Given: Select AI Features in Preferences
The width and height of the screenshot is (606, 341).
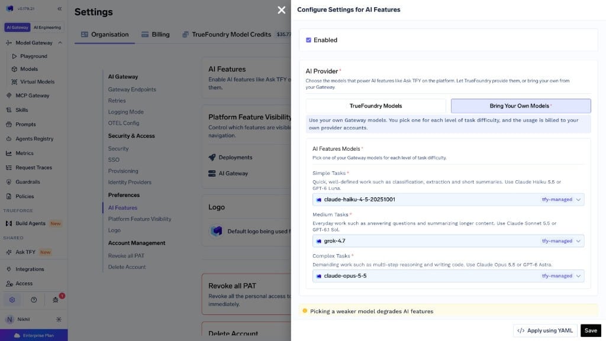Looking at the screenshot, I should point(123,207).
